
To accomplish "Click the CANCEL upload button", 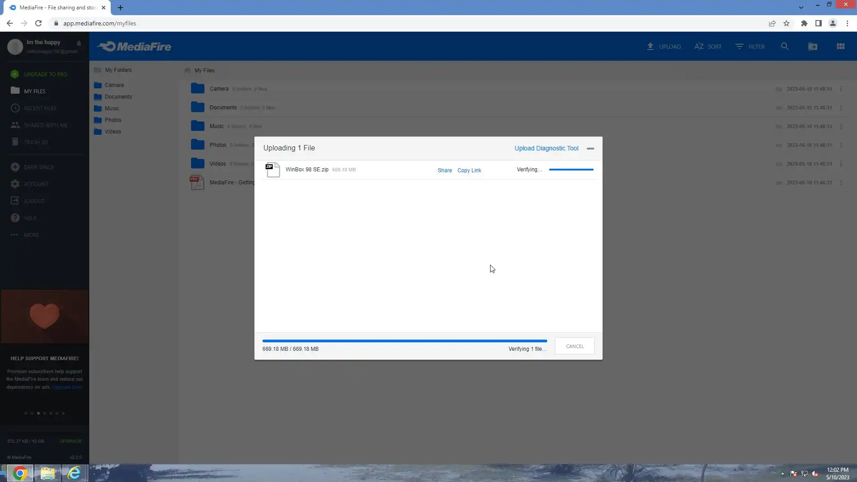I will [574, 346].
